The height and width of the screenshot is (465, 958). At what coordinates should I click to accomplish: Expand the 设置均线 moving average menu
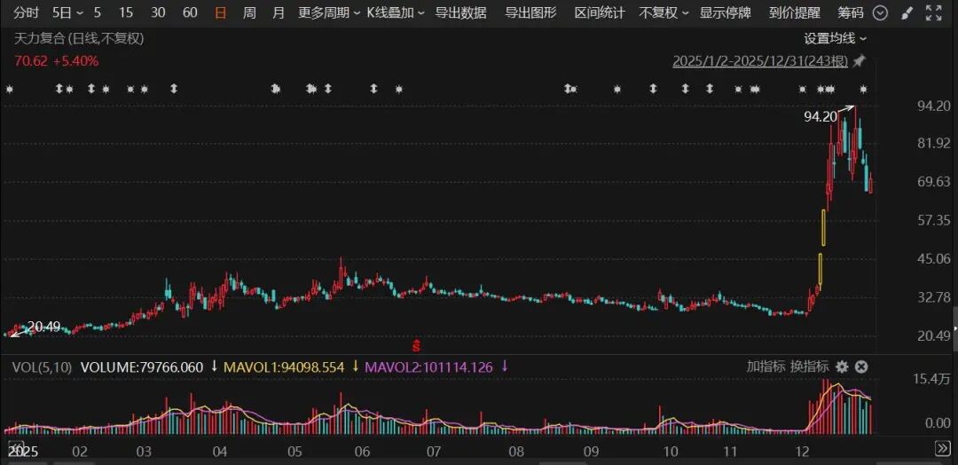835,38
